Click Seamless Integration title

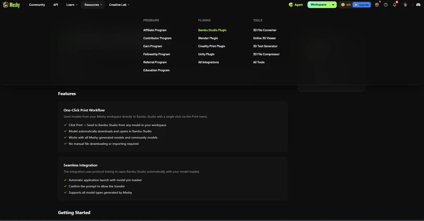click(x=80, y=165)
